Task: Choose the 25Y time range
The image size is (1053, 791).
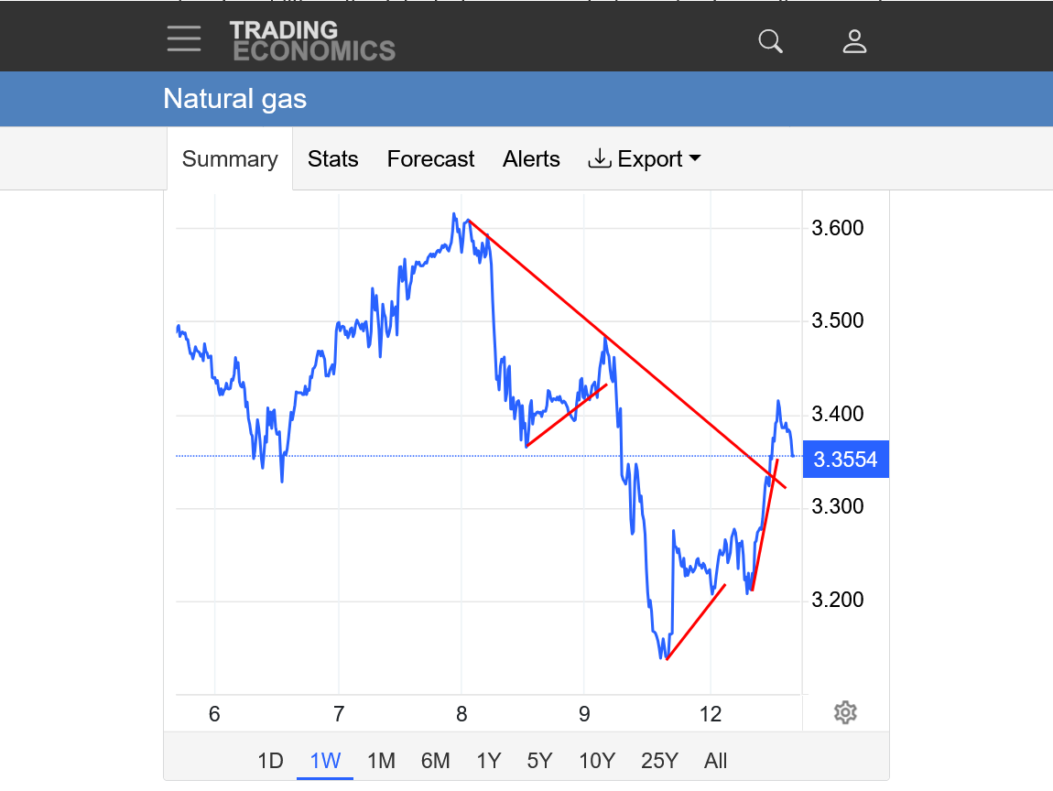Action: [x=659, y=761]
